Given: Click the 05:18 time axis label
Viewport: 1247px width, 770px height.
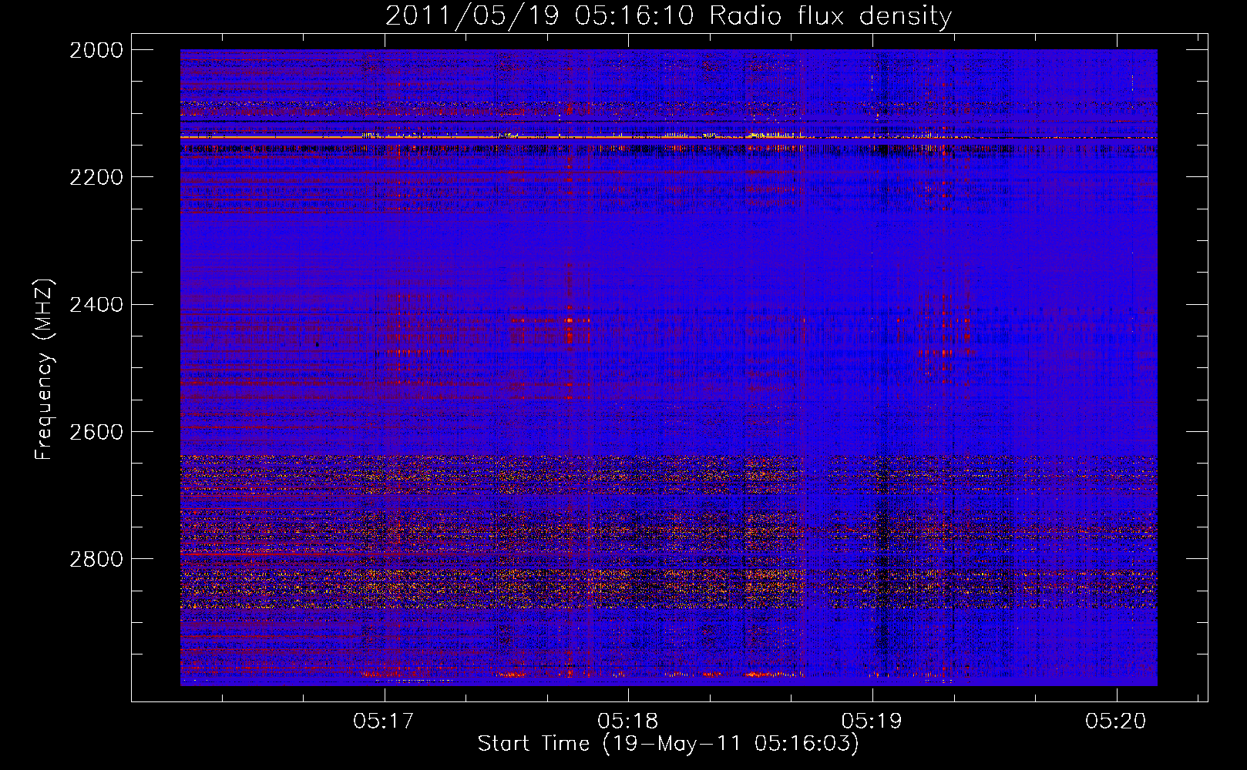Looking at the screenshot, I should pos(628,721).
